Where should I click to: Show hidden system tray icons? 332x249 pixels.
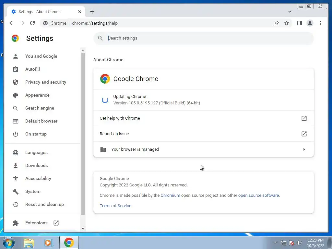(x=276, y=243)
